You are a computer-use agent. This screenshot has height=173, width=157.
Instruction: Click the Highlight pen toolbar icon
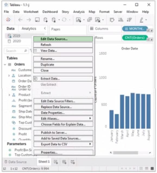pyautogui.click(x=142, y=20)
